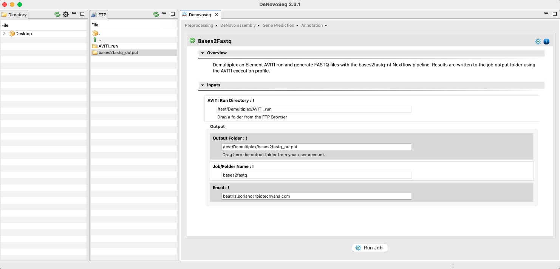560x269 pixels.
Task: Click the Desktop package icon
Action: 12,34
